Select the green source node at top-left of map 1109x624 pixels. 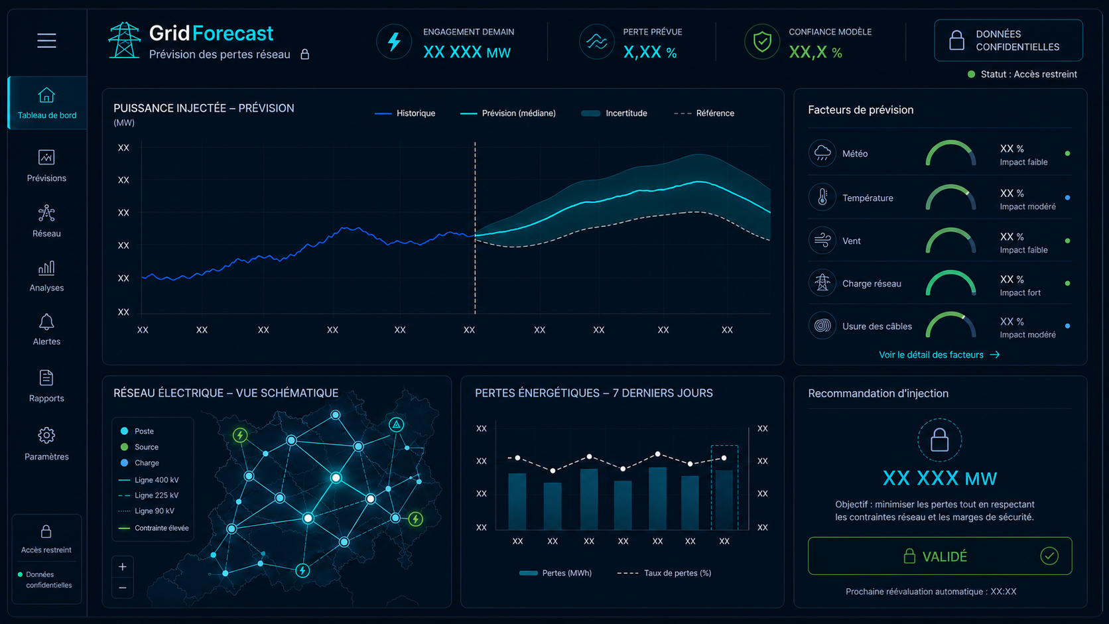240,435
